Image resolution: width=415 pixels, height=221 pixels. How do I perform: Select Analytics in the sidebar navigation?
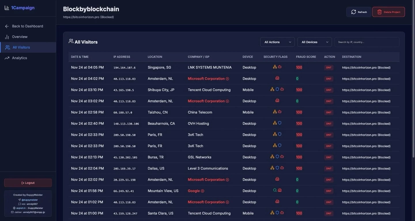[20, 58]
